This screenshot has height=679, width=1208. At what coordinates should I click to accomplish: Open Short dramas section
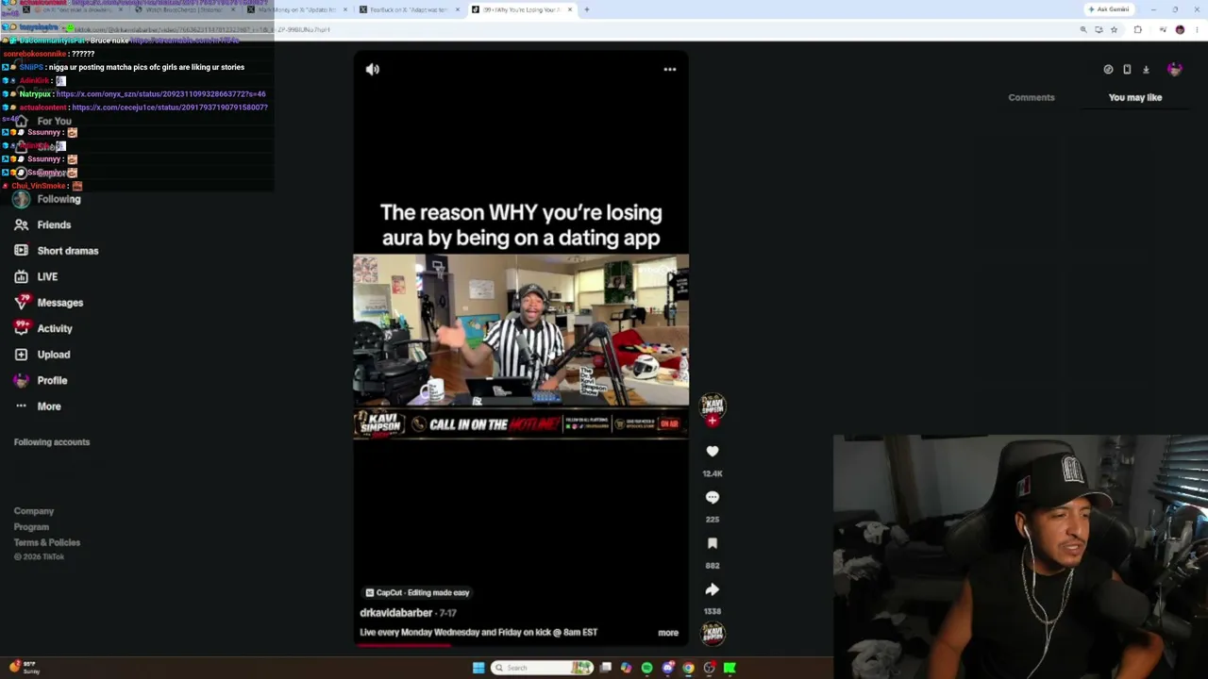(57, 251)
